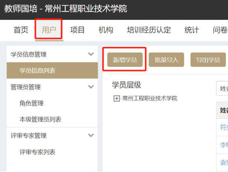The height and width of the screenshot is (172, 228).
Task: Click the 批量导入 button
Action: coord(166,60)
